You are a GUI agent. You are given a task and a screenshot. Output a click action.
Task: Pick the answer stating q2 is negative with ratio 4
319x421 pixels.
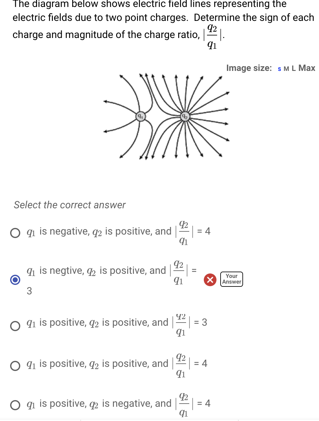pyautogui.click(x=15, y=404)
